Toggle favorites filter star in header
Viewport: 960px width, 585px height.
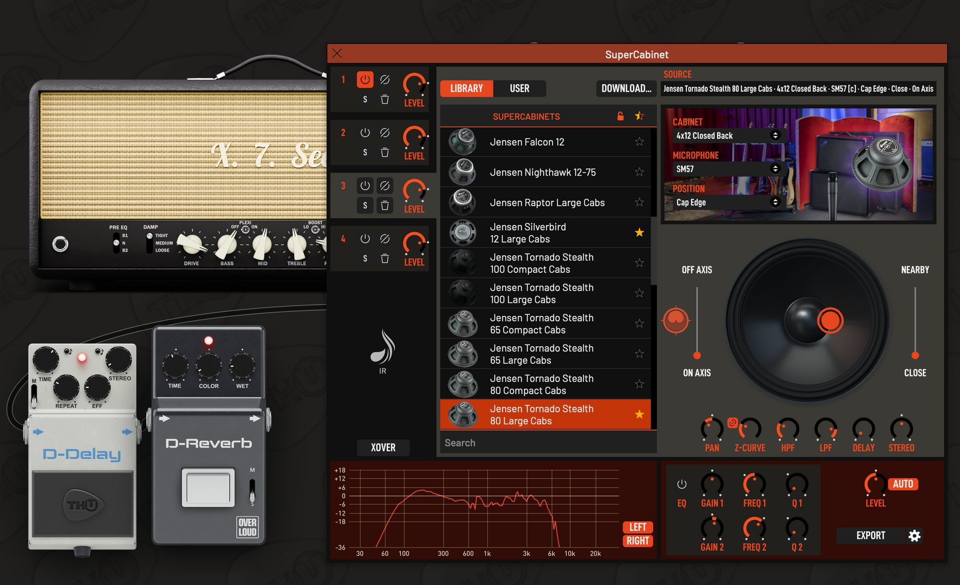point(639,116)
